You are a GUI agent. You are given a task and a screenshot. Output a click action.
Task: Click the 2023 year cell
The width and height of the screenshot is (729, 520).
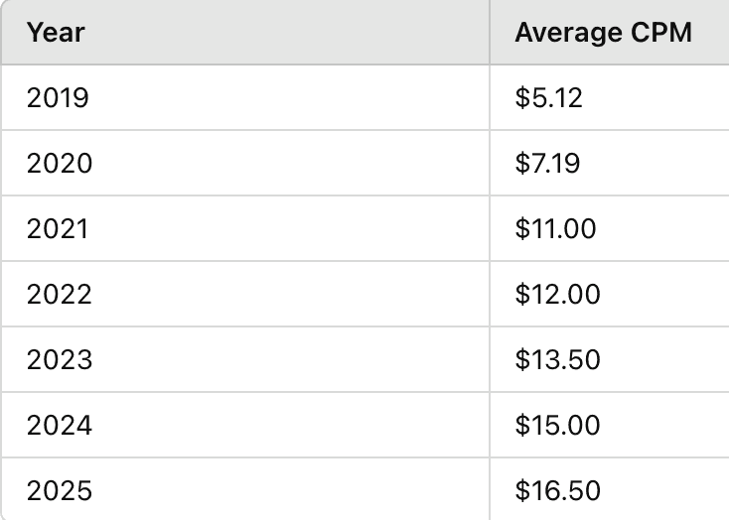pos(60,359)
